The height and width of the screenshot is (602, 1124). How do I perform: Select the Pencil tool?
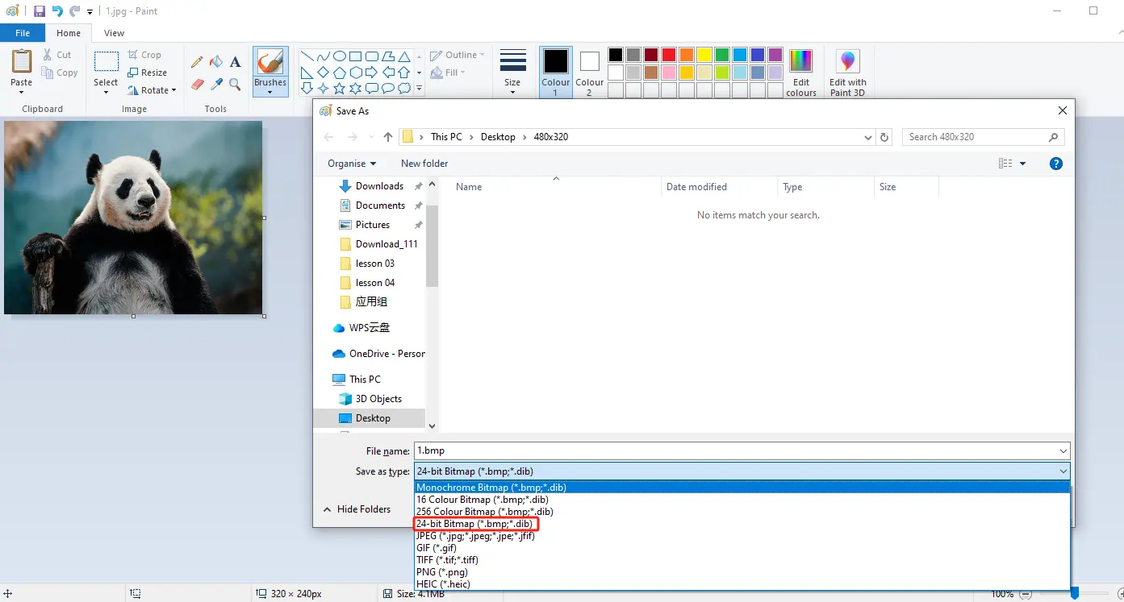coord(197,62)
